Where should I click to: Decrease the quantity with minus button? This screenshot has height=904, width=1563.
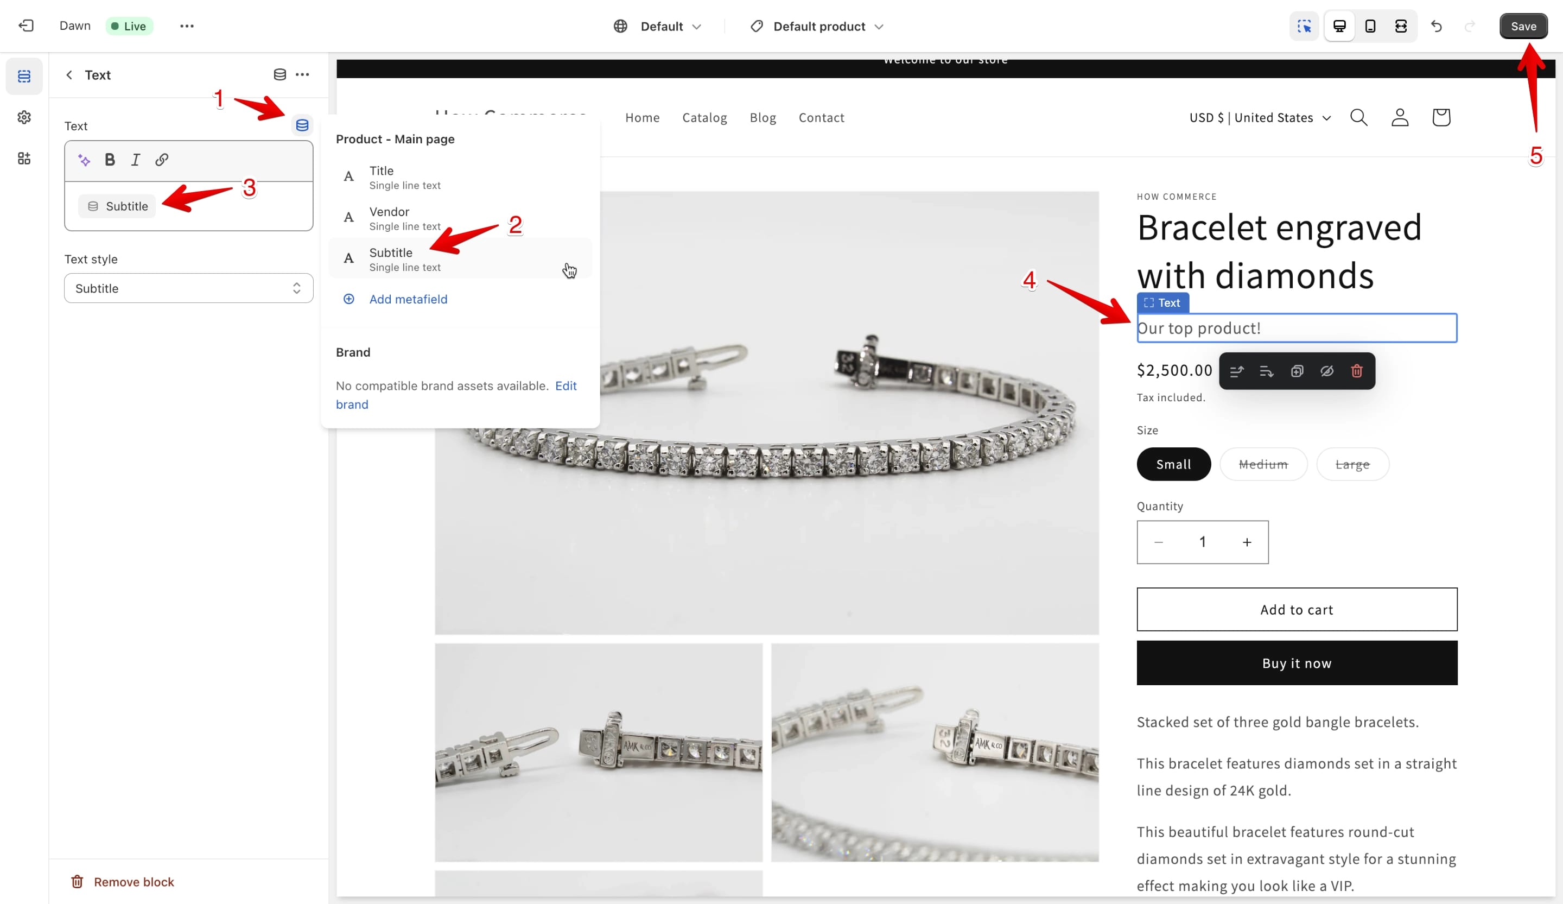[x=1158, y=542]
